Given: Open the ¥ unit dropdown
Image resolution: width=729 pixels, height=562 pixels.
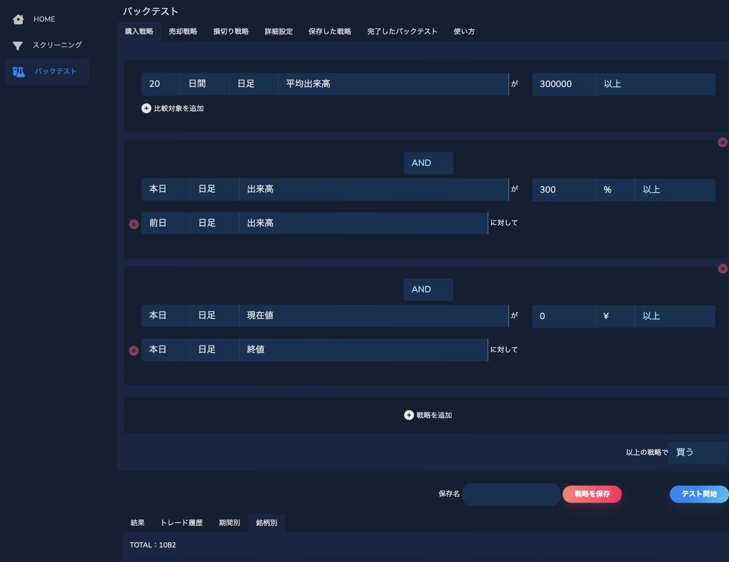Looking at the screenshot, I should (615, 316).
